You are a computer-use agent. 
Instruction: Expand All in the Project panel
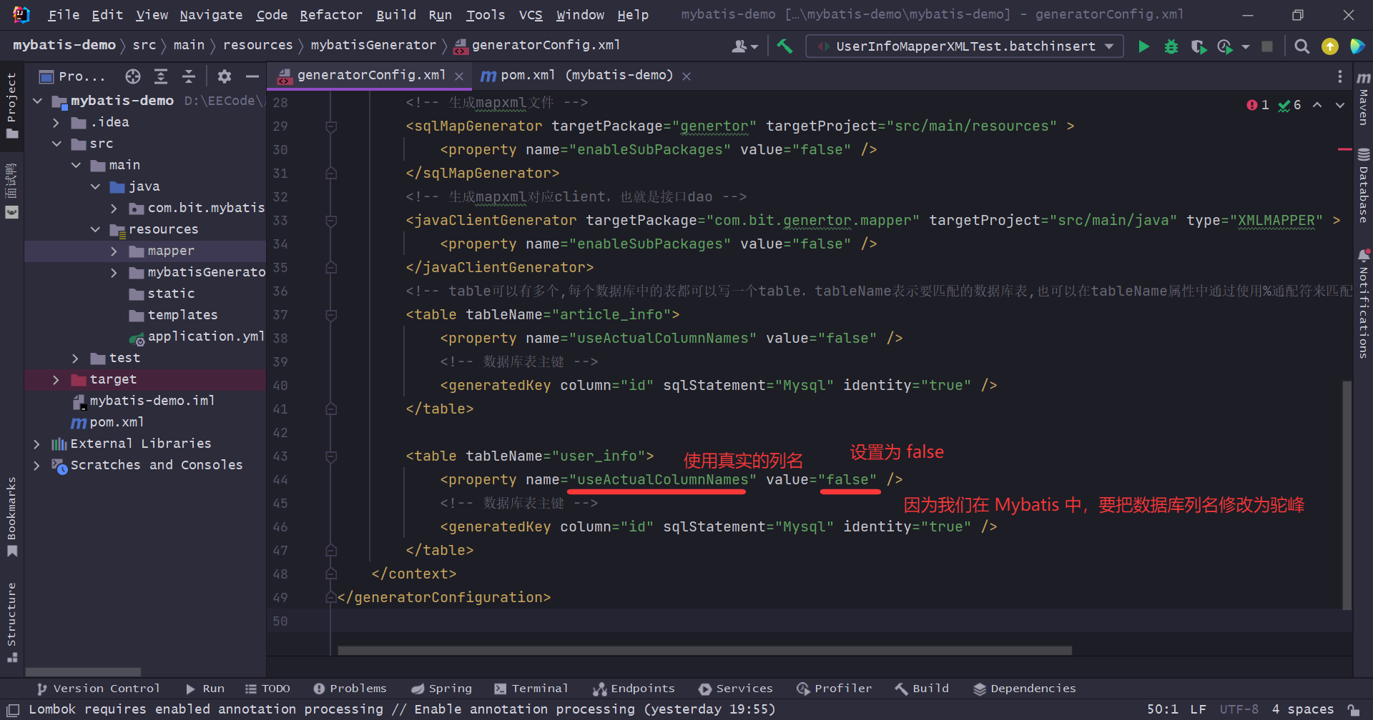[x=161, y=76]
